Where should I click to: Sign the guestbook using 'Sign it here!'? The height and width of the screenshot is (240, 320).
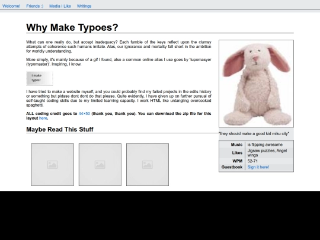258,167
